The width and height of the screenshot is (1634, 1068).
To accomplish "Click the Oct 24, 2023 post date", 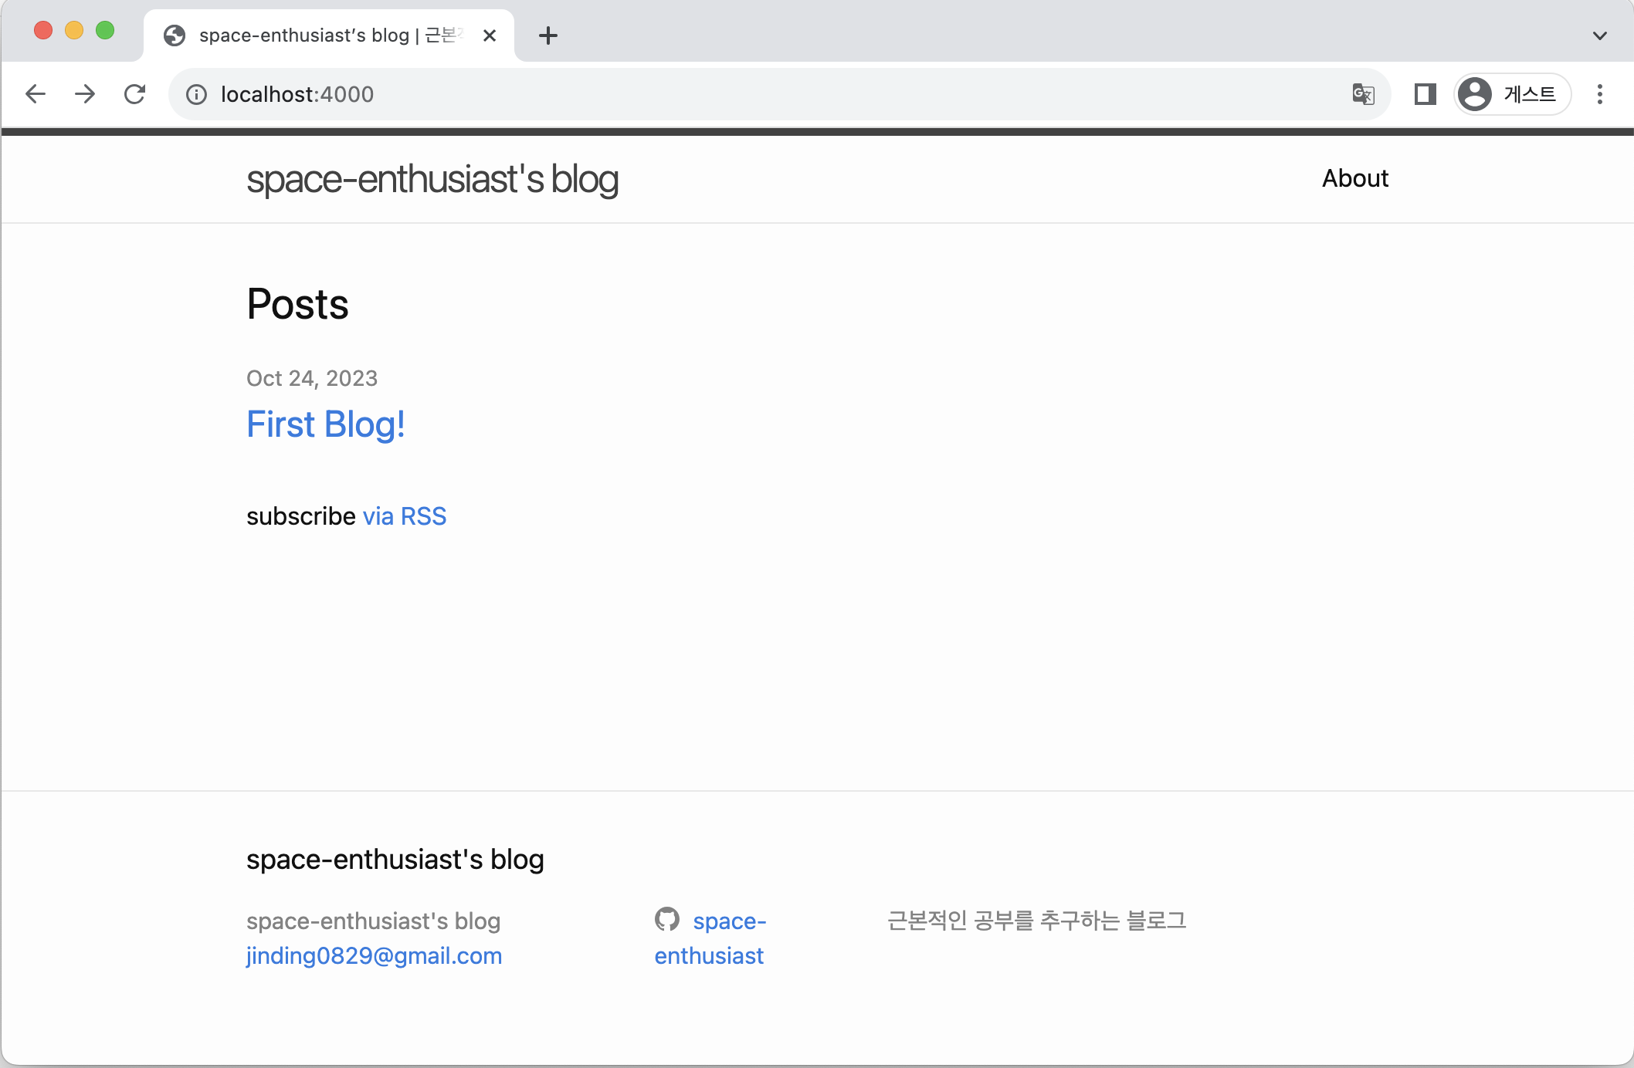I will [x=312, y=378].
